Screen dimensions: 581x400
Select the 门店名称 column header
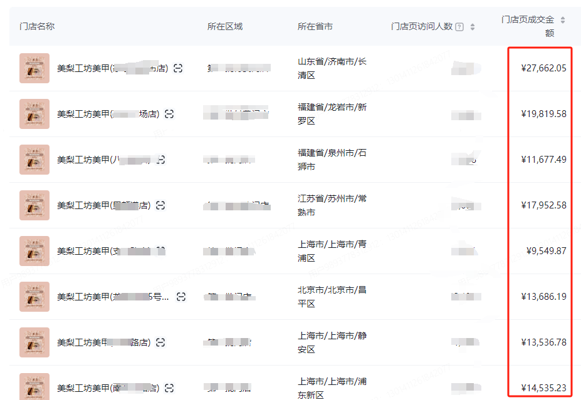pos(36,26)
